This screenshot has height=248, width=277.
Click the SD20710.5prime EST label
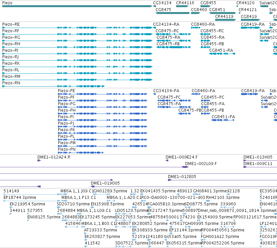click(73, 204)
